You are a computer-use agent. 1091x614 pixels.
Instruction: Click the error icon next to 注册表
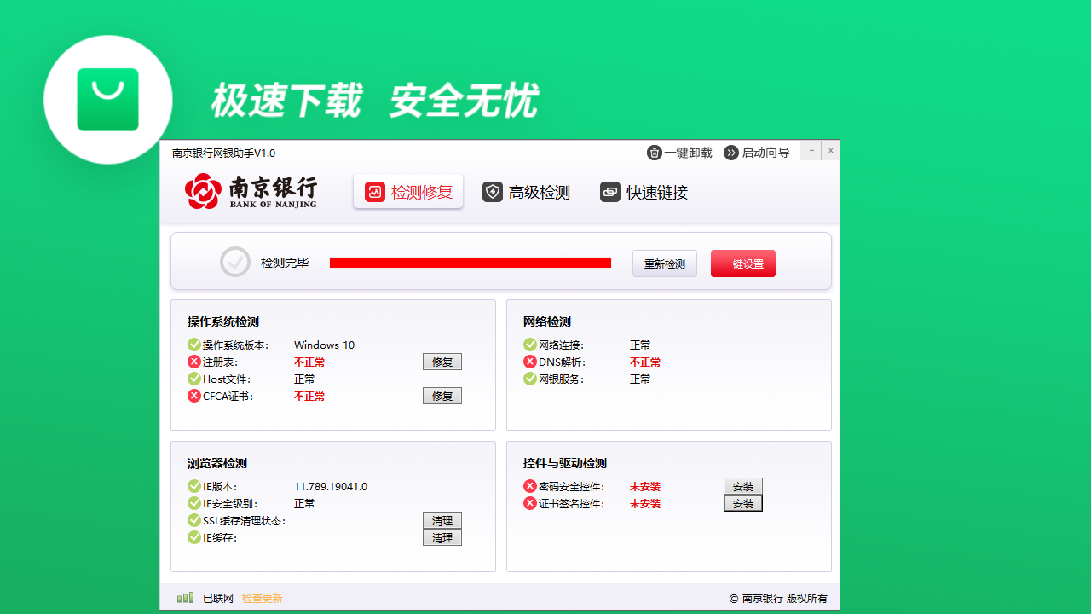193,362
